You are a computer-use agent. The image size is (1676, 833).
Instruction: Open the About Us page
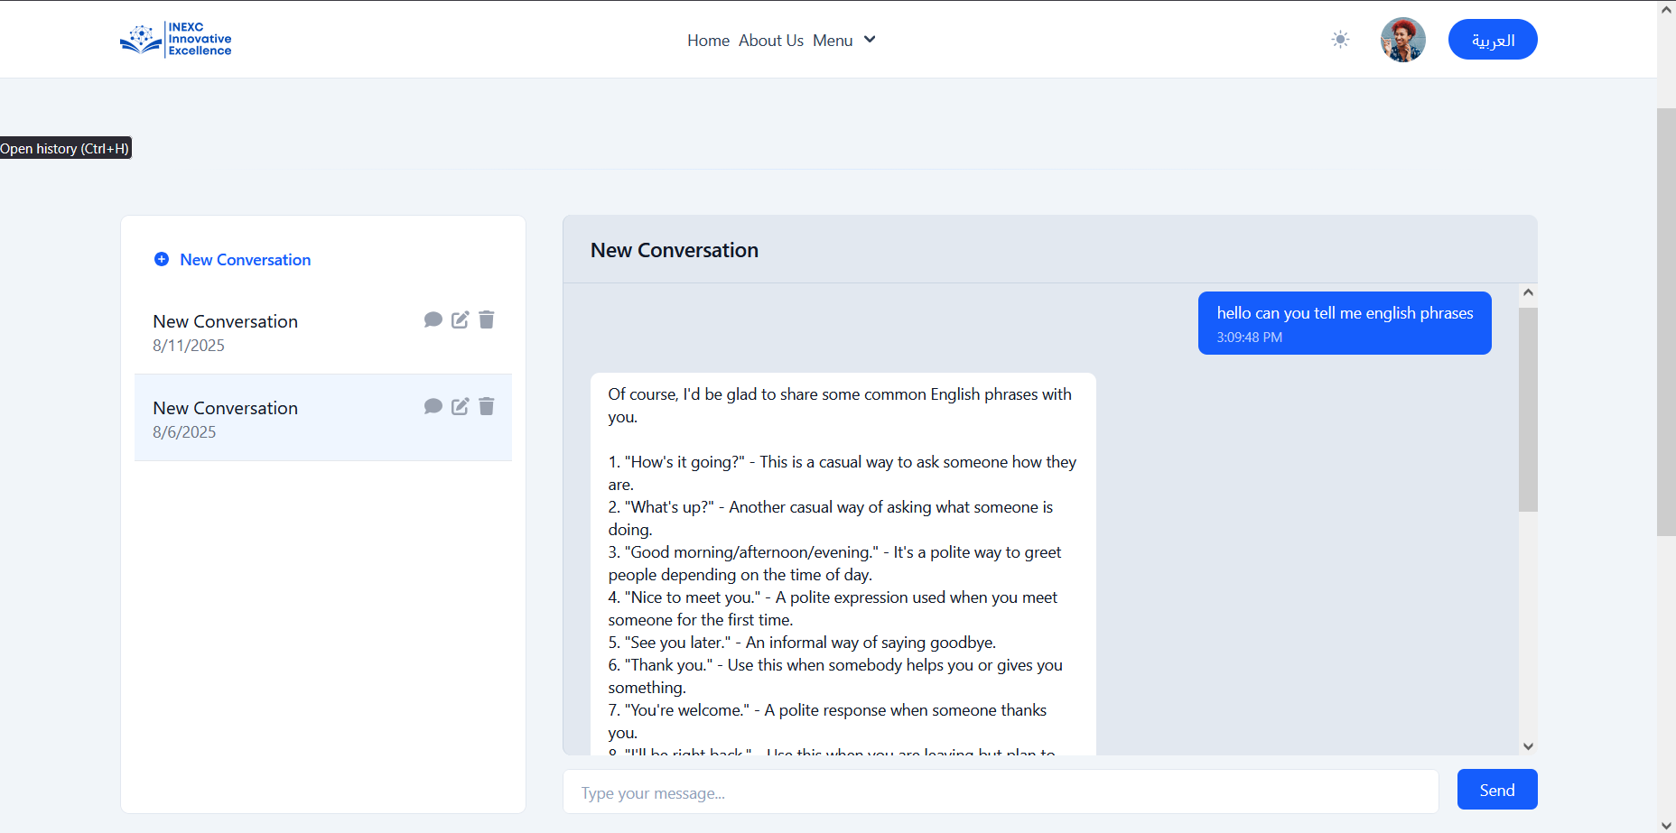(x=771, y=41)
